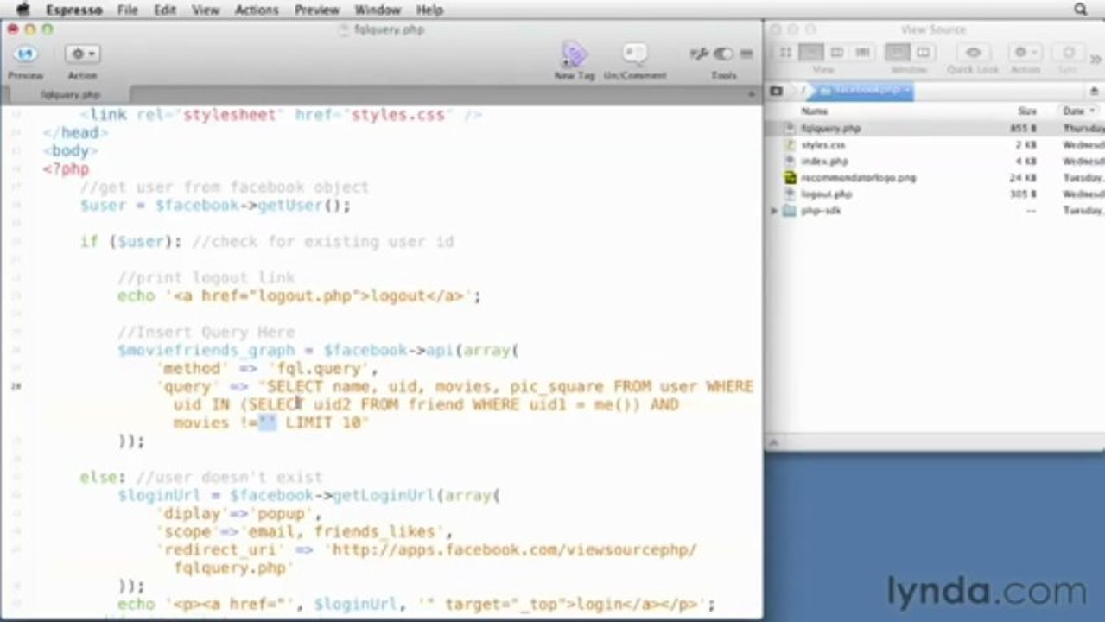The width and height of the screenshot is (1105, 622).
Task: Open the Edit menu
Action: 164,10
